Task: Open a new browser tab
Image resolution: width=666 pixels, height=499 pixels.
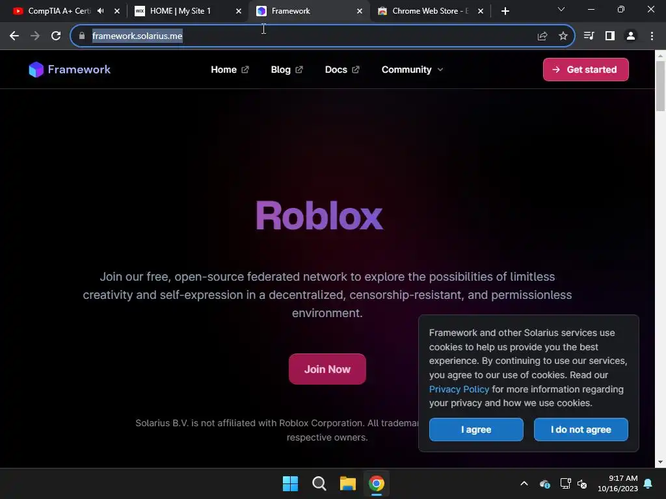Action: (505, 11)
